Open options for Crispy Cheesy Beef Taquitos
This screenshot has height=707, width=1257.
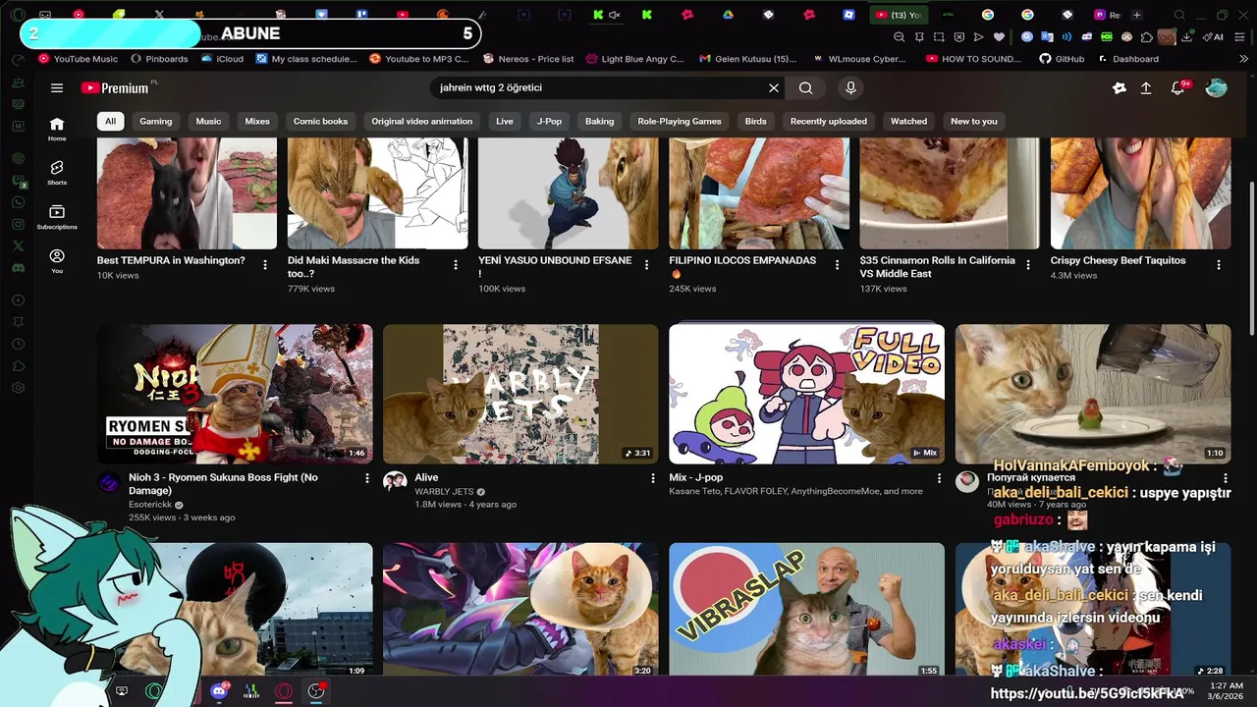(1219, 265)
